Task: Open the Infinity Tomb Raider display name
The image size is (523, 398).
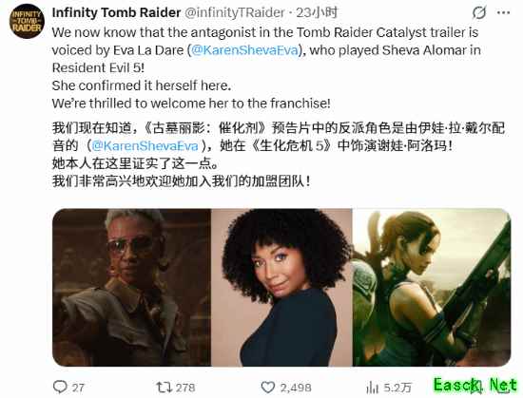Action: [116, 12]
